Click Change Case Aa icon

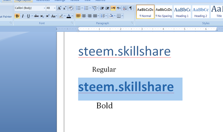[x=54, y=16]
